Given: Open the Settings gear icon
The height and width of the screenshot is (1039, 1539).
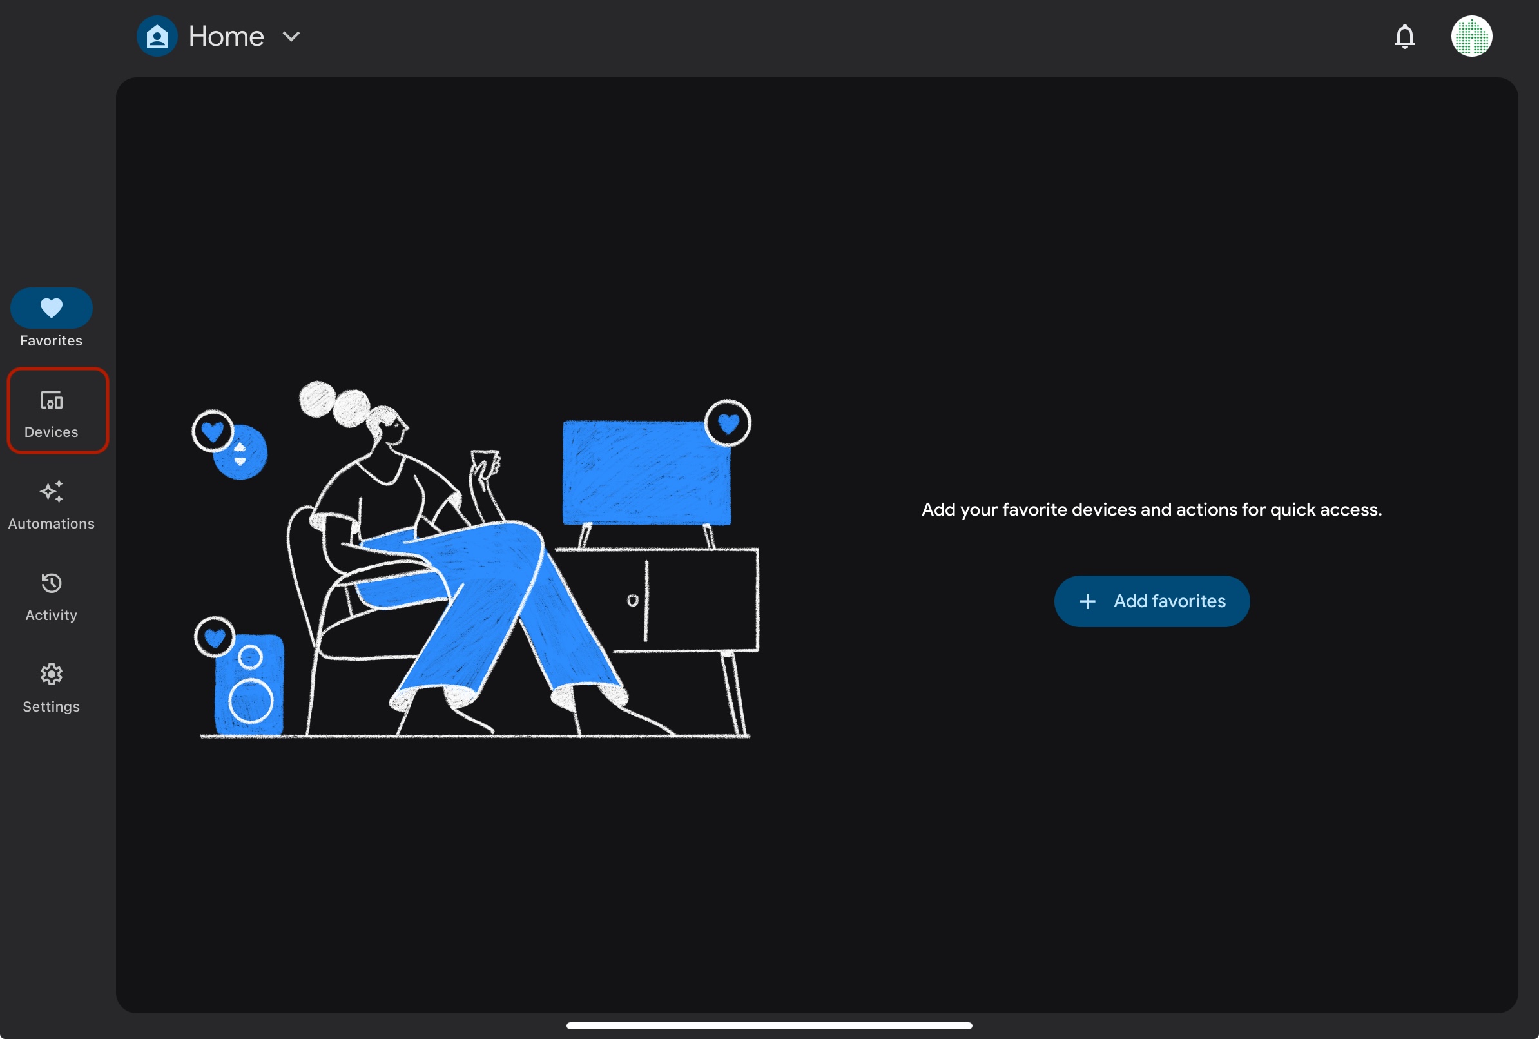Looking at the screenshot, I should [51, 675].
